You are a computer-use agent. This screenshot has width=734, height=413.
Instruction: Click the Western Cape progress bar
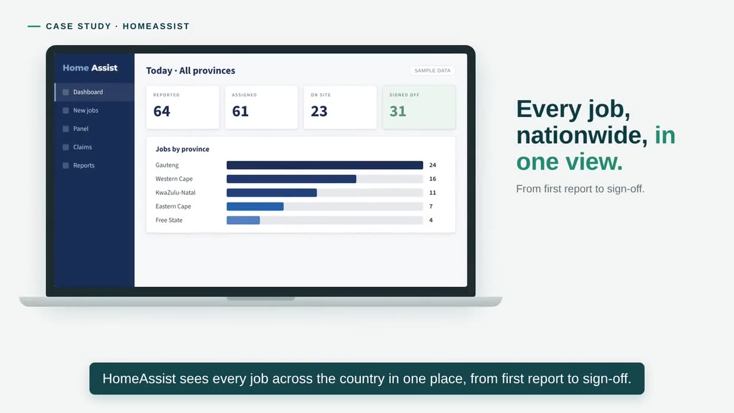(325, 179)
